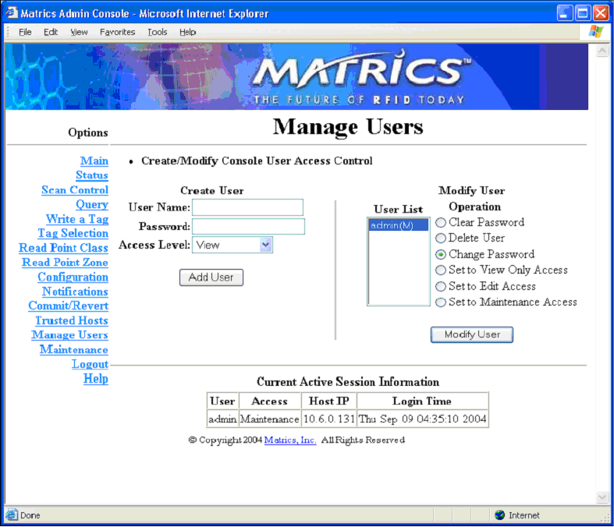Viewport: 614px width, 527px height.
Task: Choose Set to View Only Access
Action: click(441, 271)
